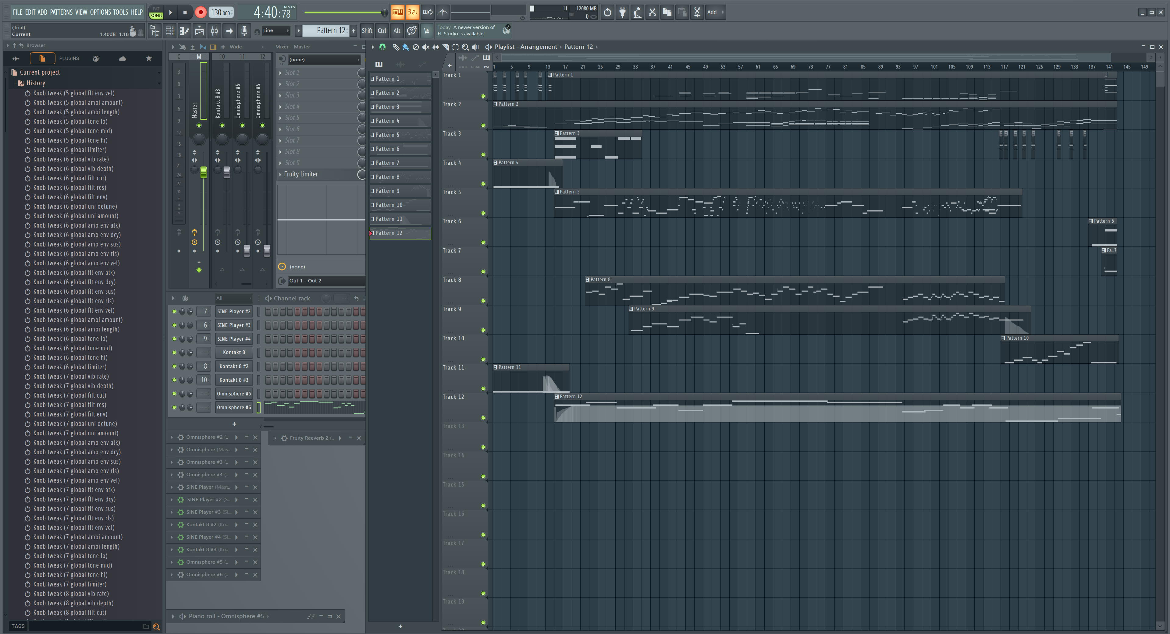Switch to SONG mode
Screen dimensions: 1170x634
156,16
